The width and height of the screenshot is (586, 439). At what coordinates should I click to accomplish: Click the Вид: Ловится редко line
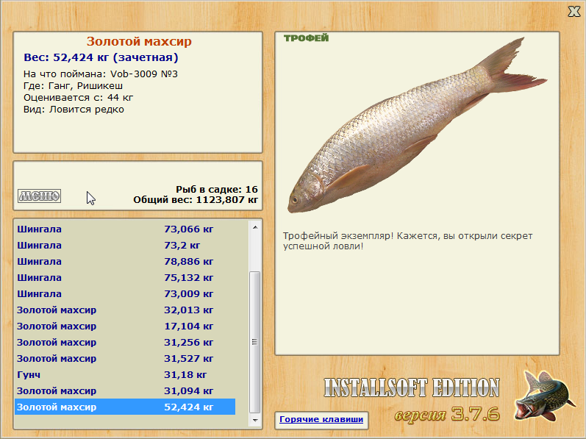pyautogui.click(x=74, y=110)
